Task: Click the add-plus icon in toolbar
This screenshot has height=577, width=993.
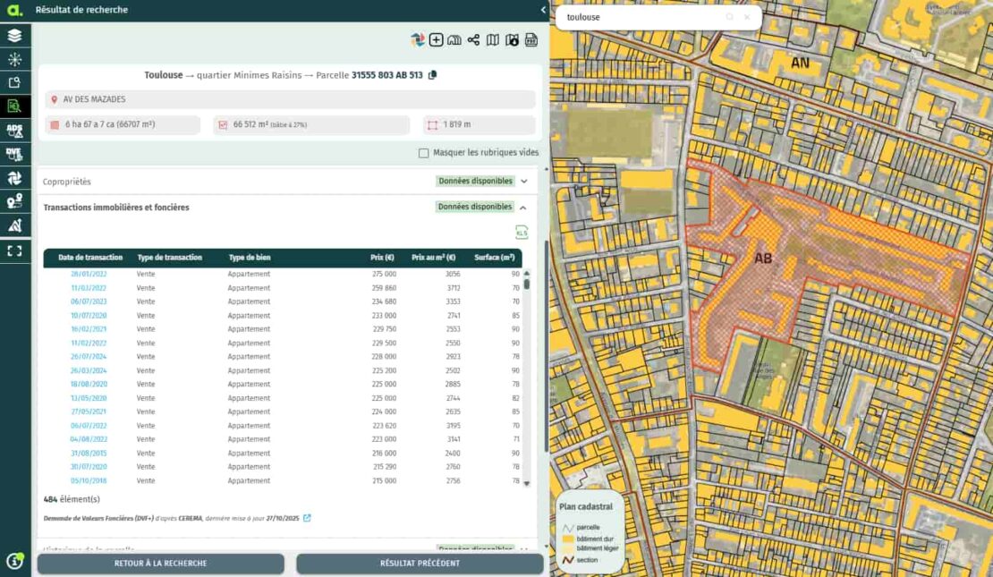Action: tap(436, 40)
